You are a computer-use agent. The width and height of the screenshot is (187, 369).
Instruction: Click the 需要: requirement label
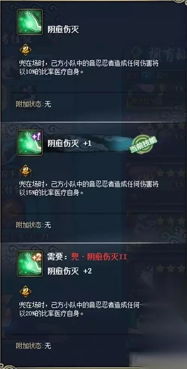[58, 257]
